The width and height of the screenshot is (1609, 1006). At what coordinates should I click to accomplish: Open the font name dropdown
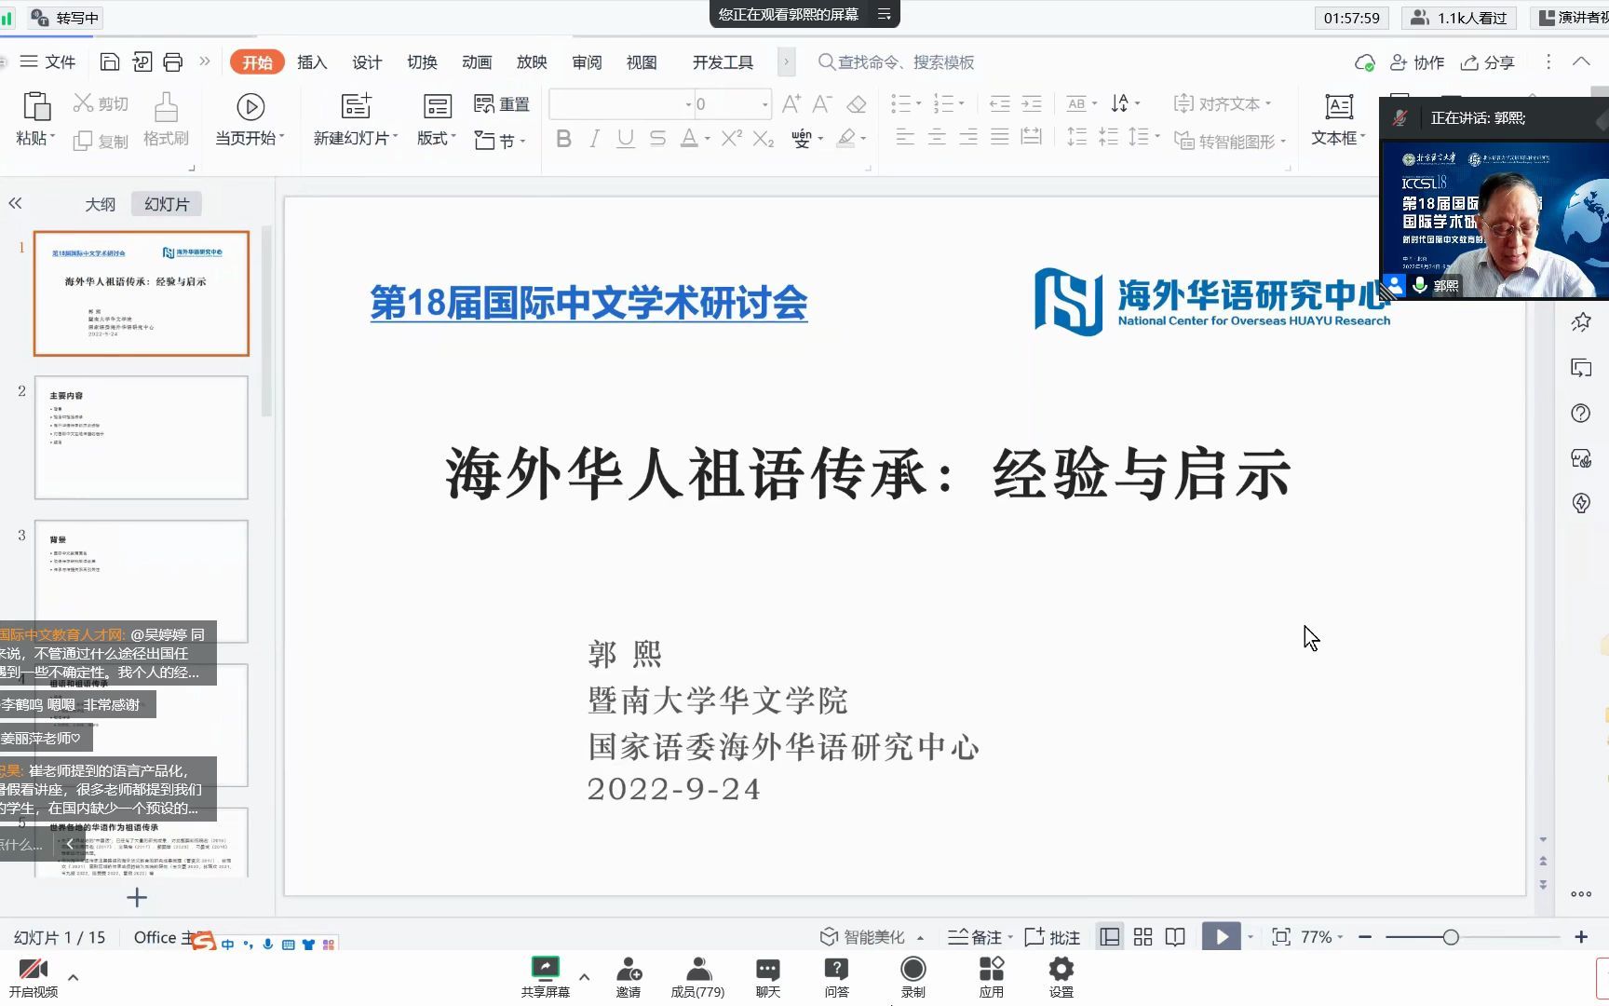[x=686, y=103]
